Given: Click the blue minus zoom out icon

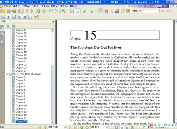Looking at the screenshot, I should (x=84, y=11).
